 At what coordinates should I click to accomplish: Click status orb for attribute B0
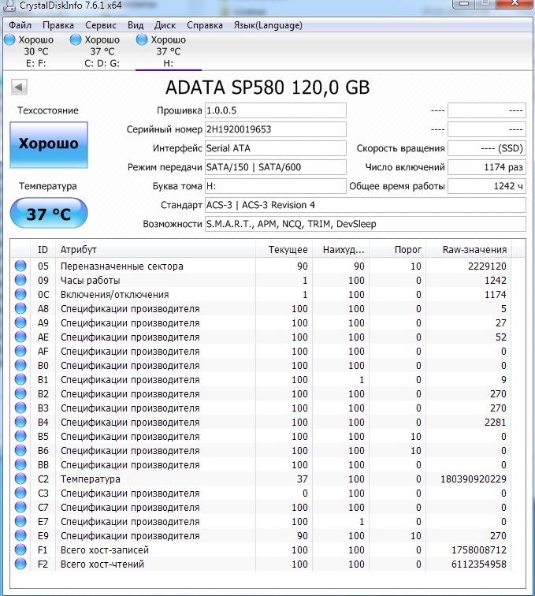point(20,365)
